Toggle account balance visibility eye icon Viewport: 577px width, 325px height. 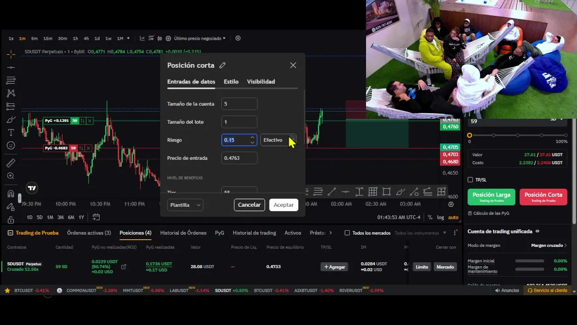click(537, 231)
